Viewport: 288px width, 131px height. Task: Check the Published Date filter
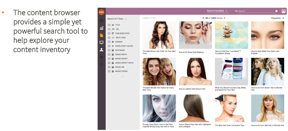(109, 33)
